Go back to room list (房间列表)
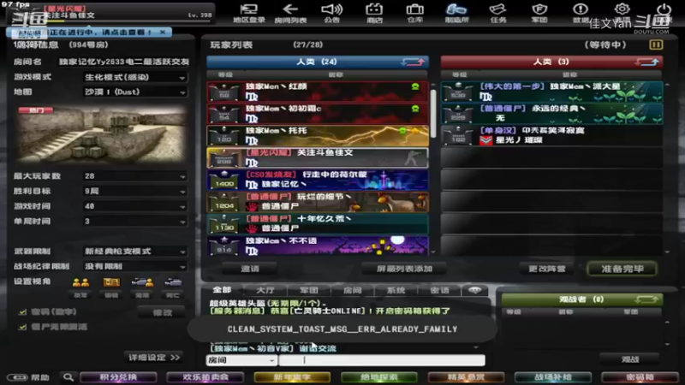Image resolution: width=685 pixels, height=385 pixels. pyautogui.click(x=290, y=13)
